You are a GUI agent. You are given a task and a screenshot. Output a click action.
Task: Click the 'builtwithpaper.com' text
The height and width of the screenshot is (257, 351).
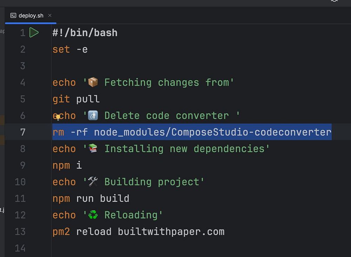pyautogui.click(x=171, y=232)
